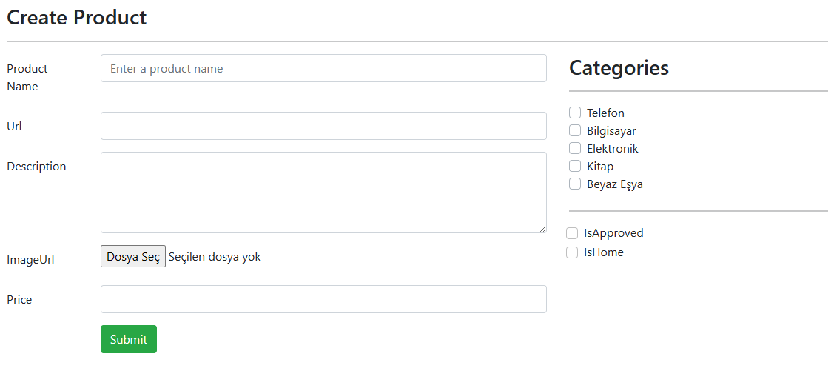Click inside the Description text area

(x=323, y=192)
